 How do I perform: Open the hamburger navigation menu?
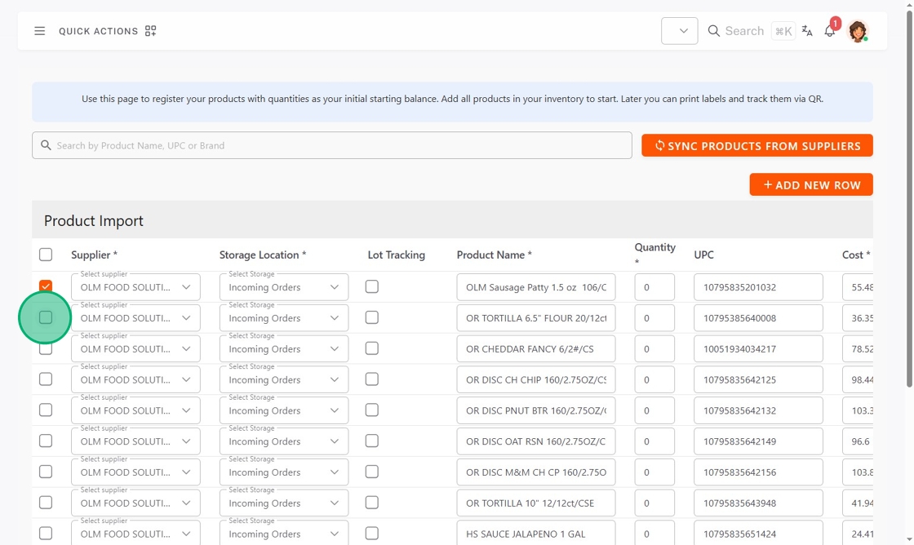pyautogui.click(x=39, y=31)
